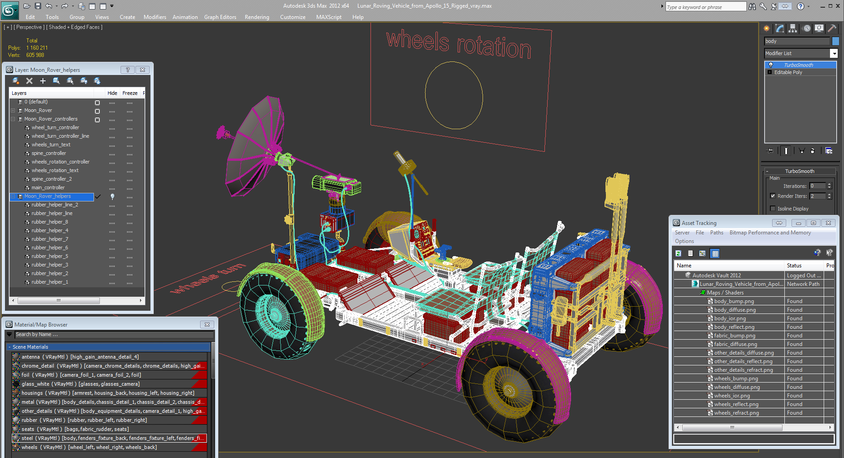Screen dimensions: 844x458
Task: Switch to the Motion command panel tab
Action: [806, 28]
